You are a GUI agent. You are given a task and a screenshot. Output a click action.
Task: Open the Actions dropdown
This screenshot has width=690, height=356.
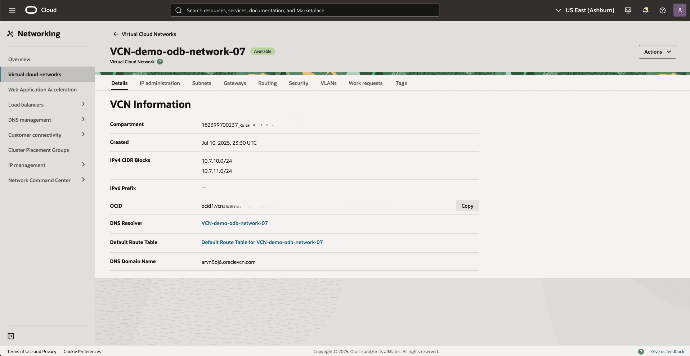(x=657, y=51)
